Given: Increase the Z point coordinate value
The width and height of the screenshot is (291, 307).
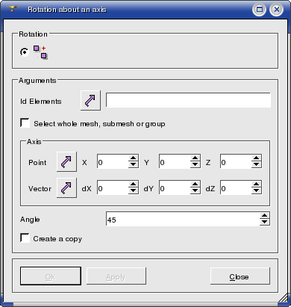Looking at the screenshot, I should (257, 158).
